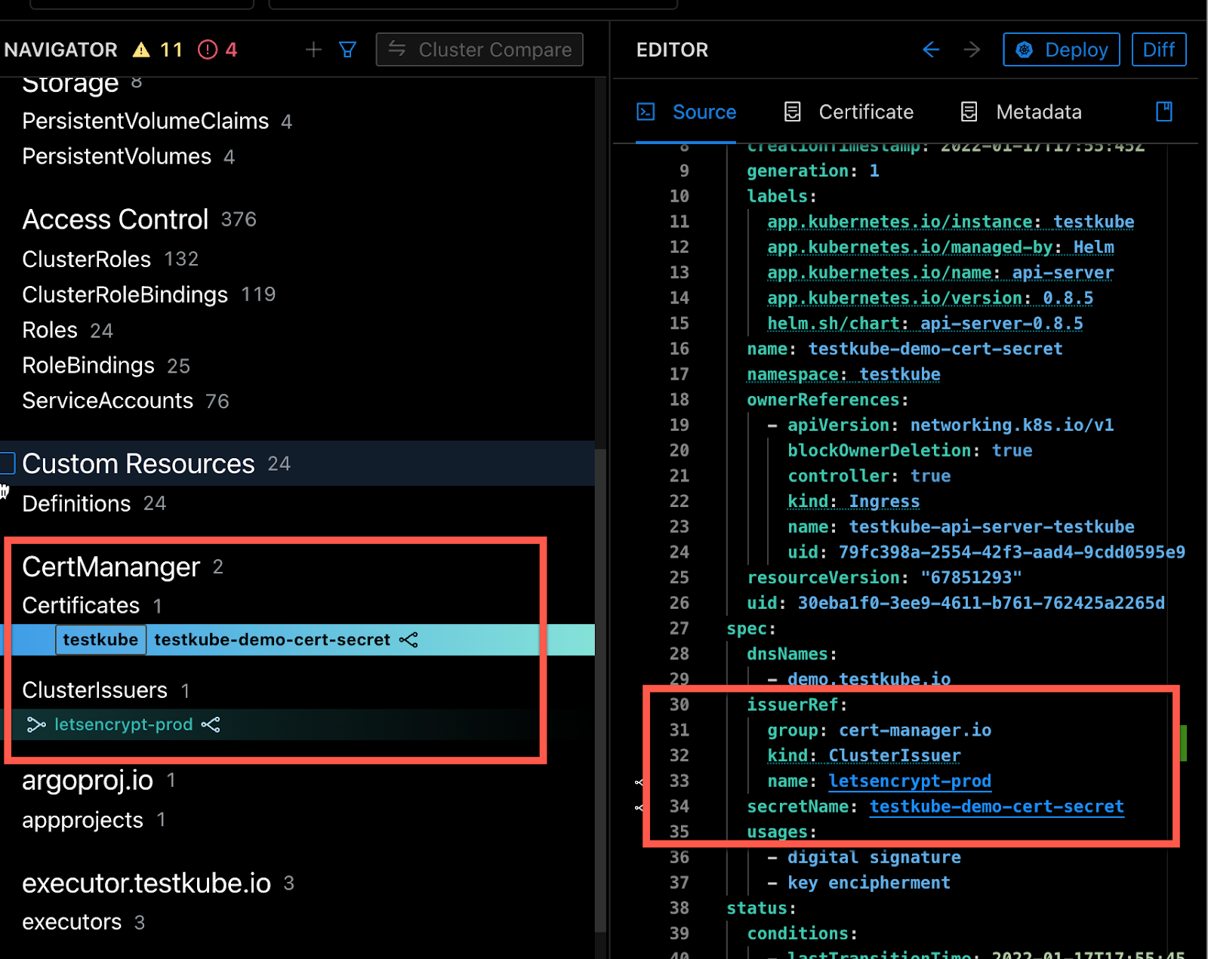This screenshot has width=1208, height=959.
Task: Click the app.kubernetes.io/instance: testkube label
Action: [x=951, y=222]
